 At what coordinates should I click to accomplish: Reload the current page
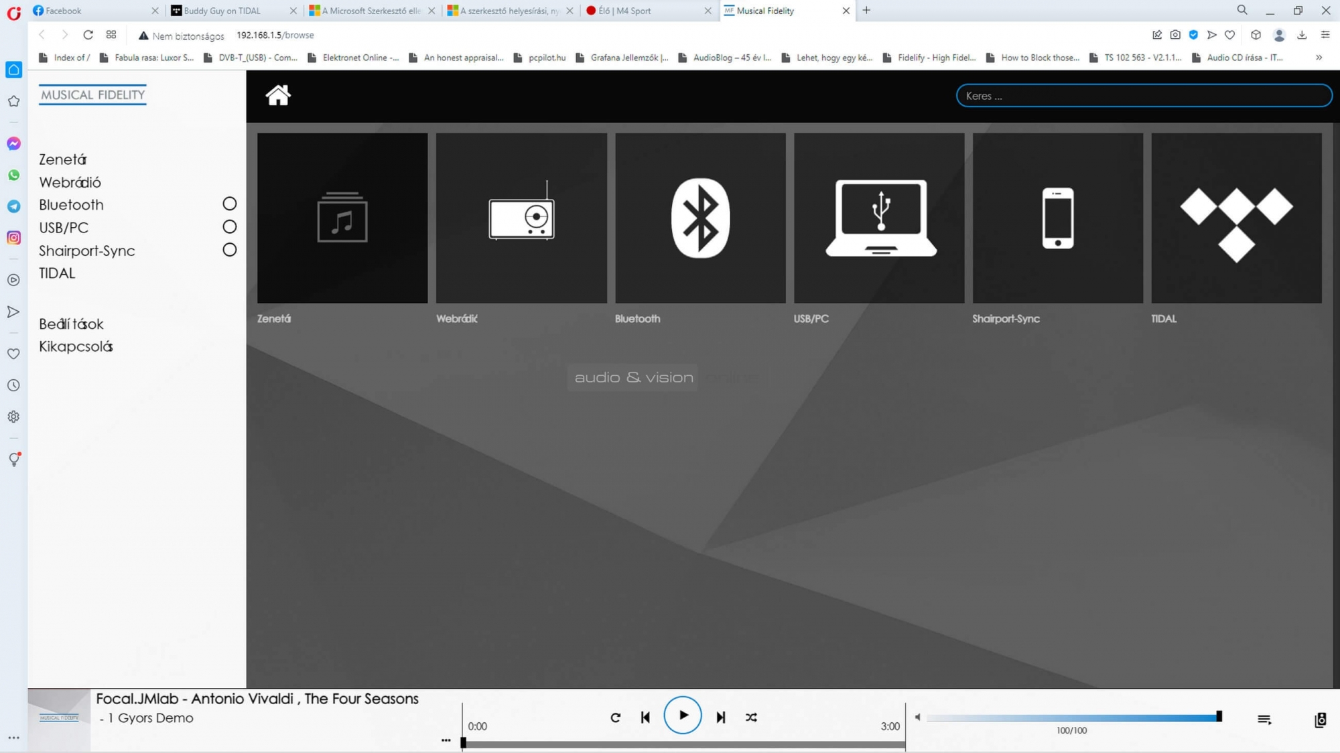tap(88, 35)
